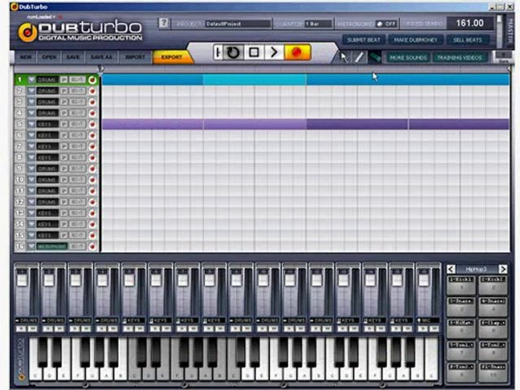Toggle the Loop transport button
Image resolution: width=520 pixels, height=390 pixels.
click(233, 53)
